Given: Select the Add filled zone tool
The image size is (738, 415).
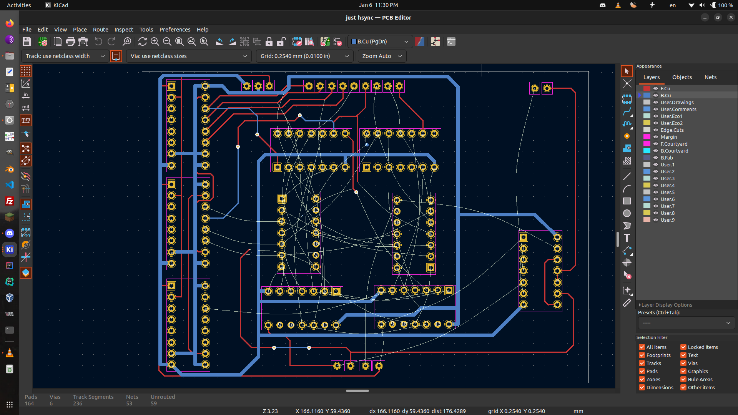Looking at the screenshot, I should coord(627,148).
